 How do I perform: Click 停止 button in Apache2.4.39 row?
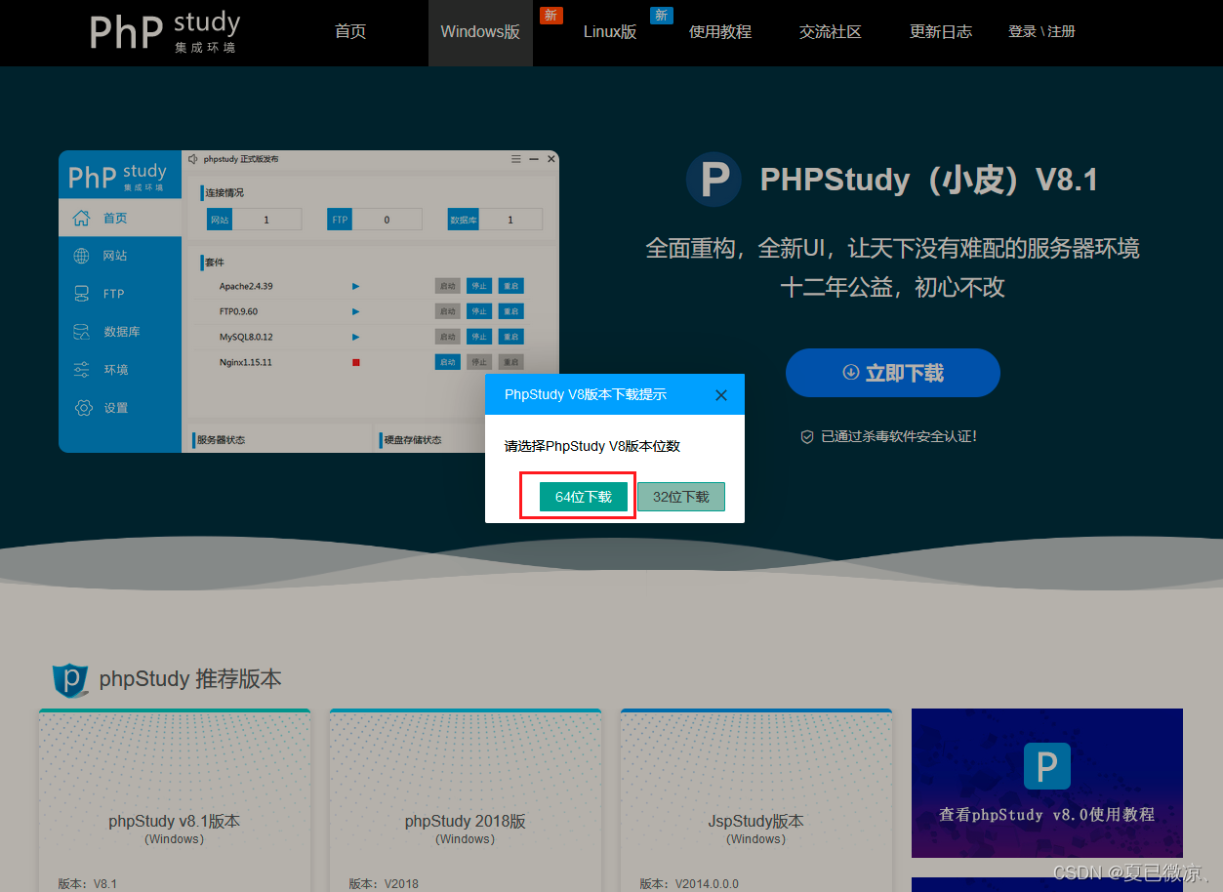tap(478, 286)
